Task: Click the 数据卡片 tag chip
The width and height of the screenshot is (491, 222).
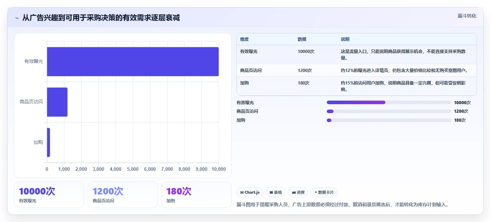Action: click(324, 192)
